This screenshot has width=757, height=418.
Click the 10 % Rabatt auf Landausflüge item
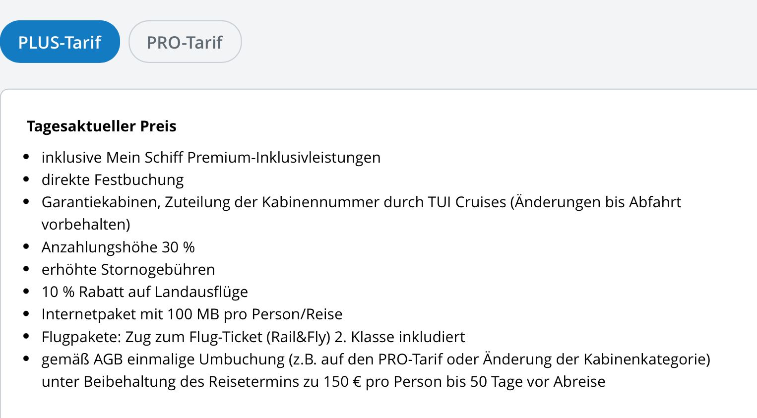(x=144, y=292)
